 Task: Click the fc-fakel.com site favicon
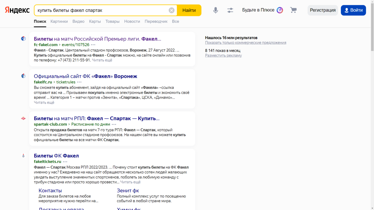point(23,39)
